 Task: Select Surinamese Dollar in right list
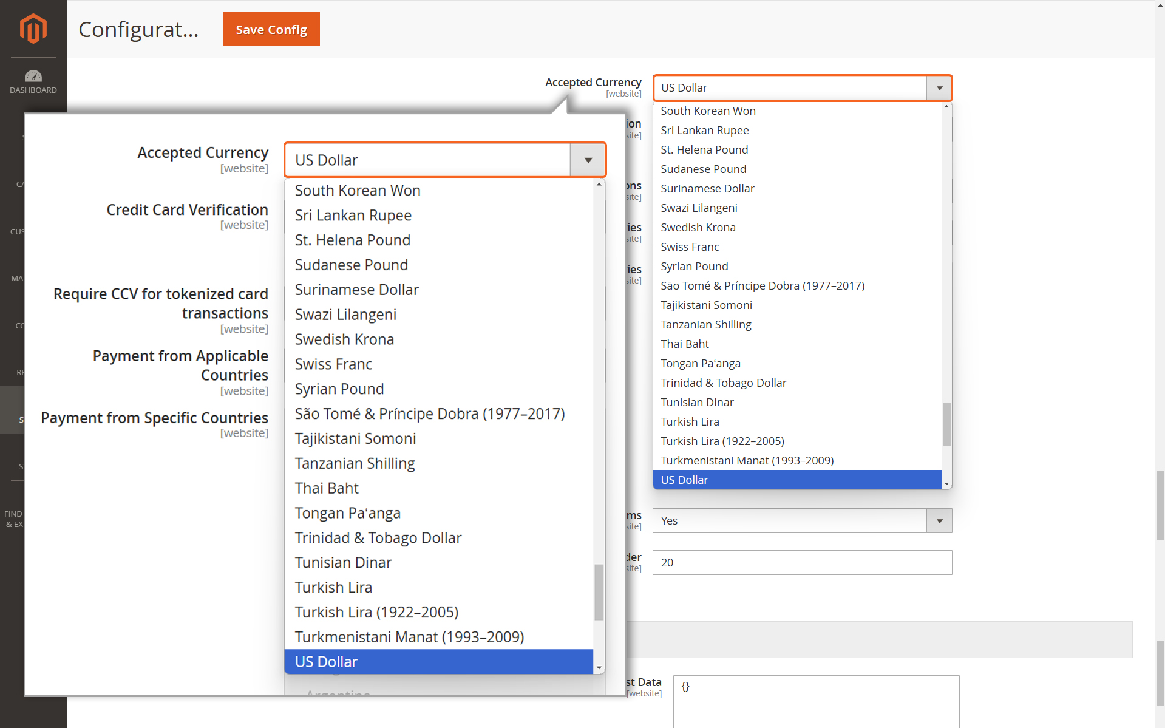(x=797, y=188)
